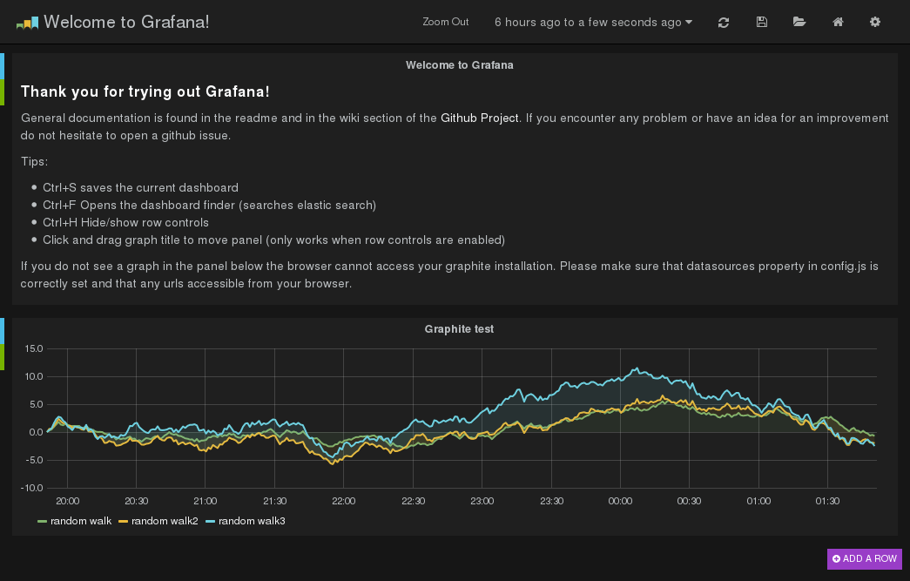The height and width of the screenshot is (581, 910).
Task: Click the ADD A ROW button
Action: 864,558
